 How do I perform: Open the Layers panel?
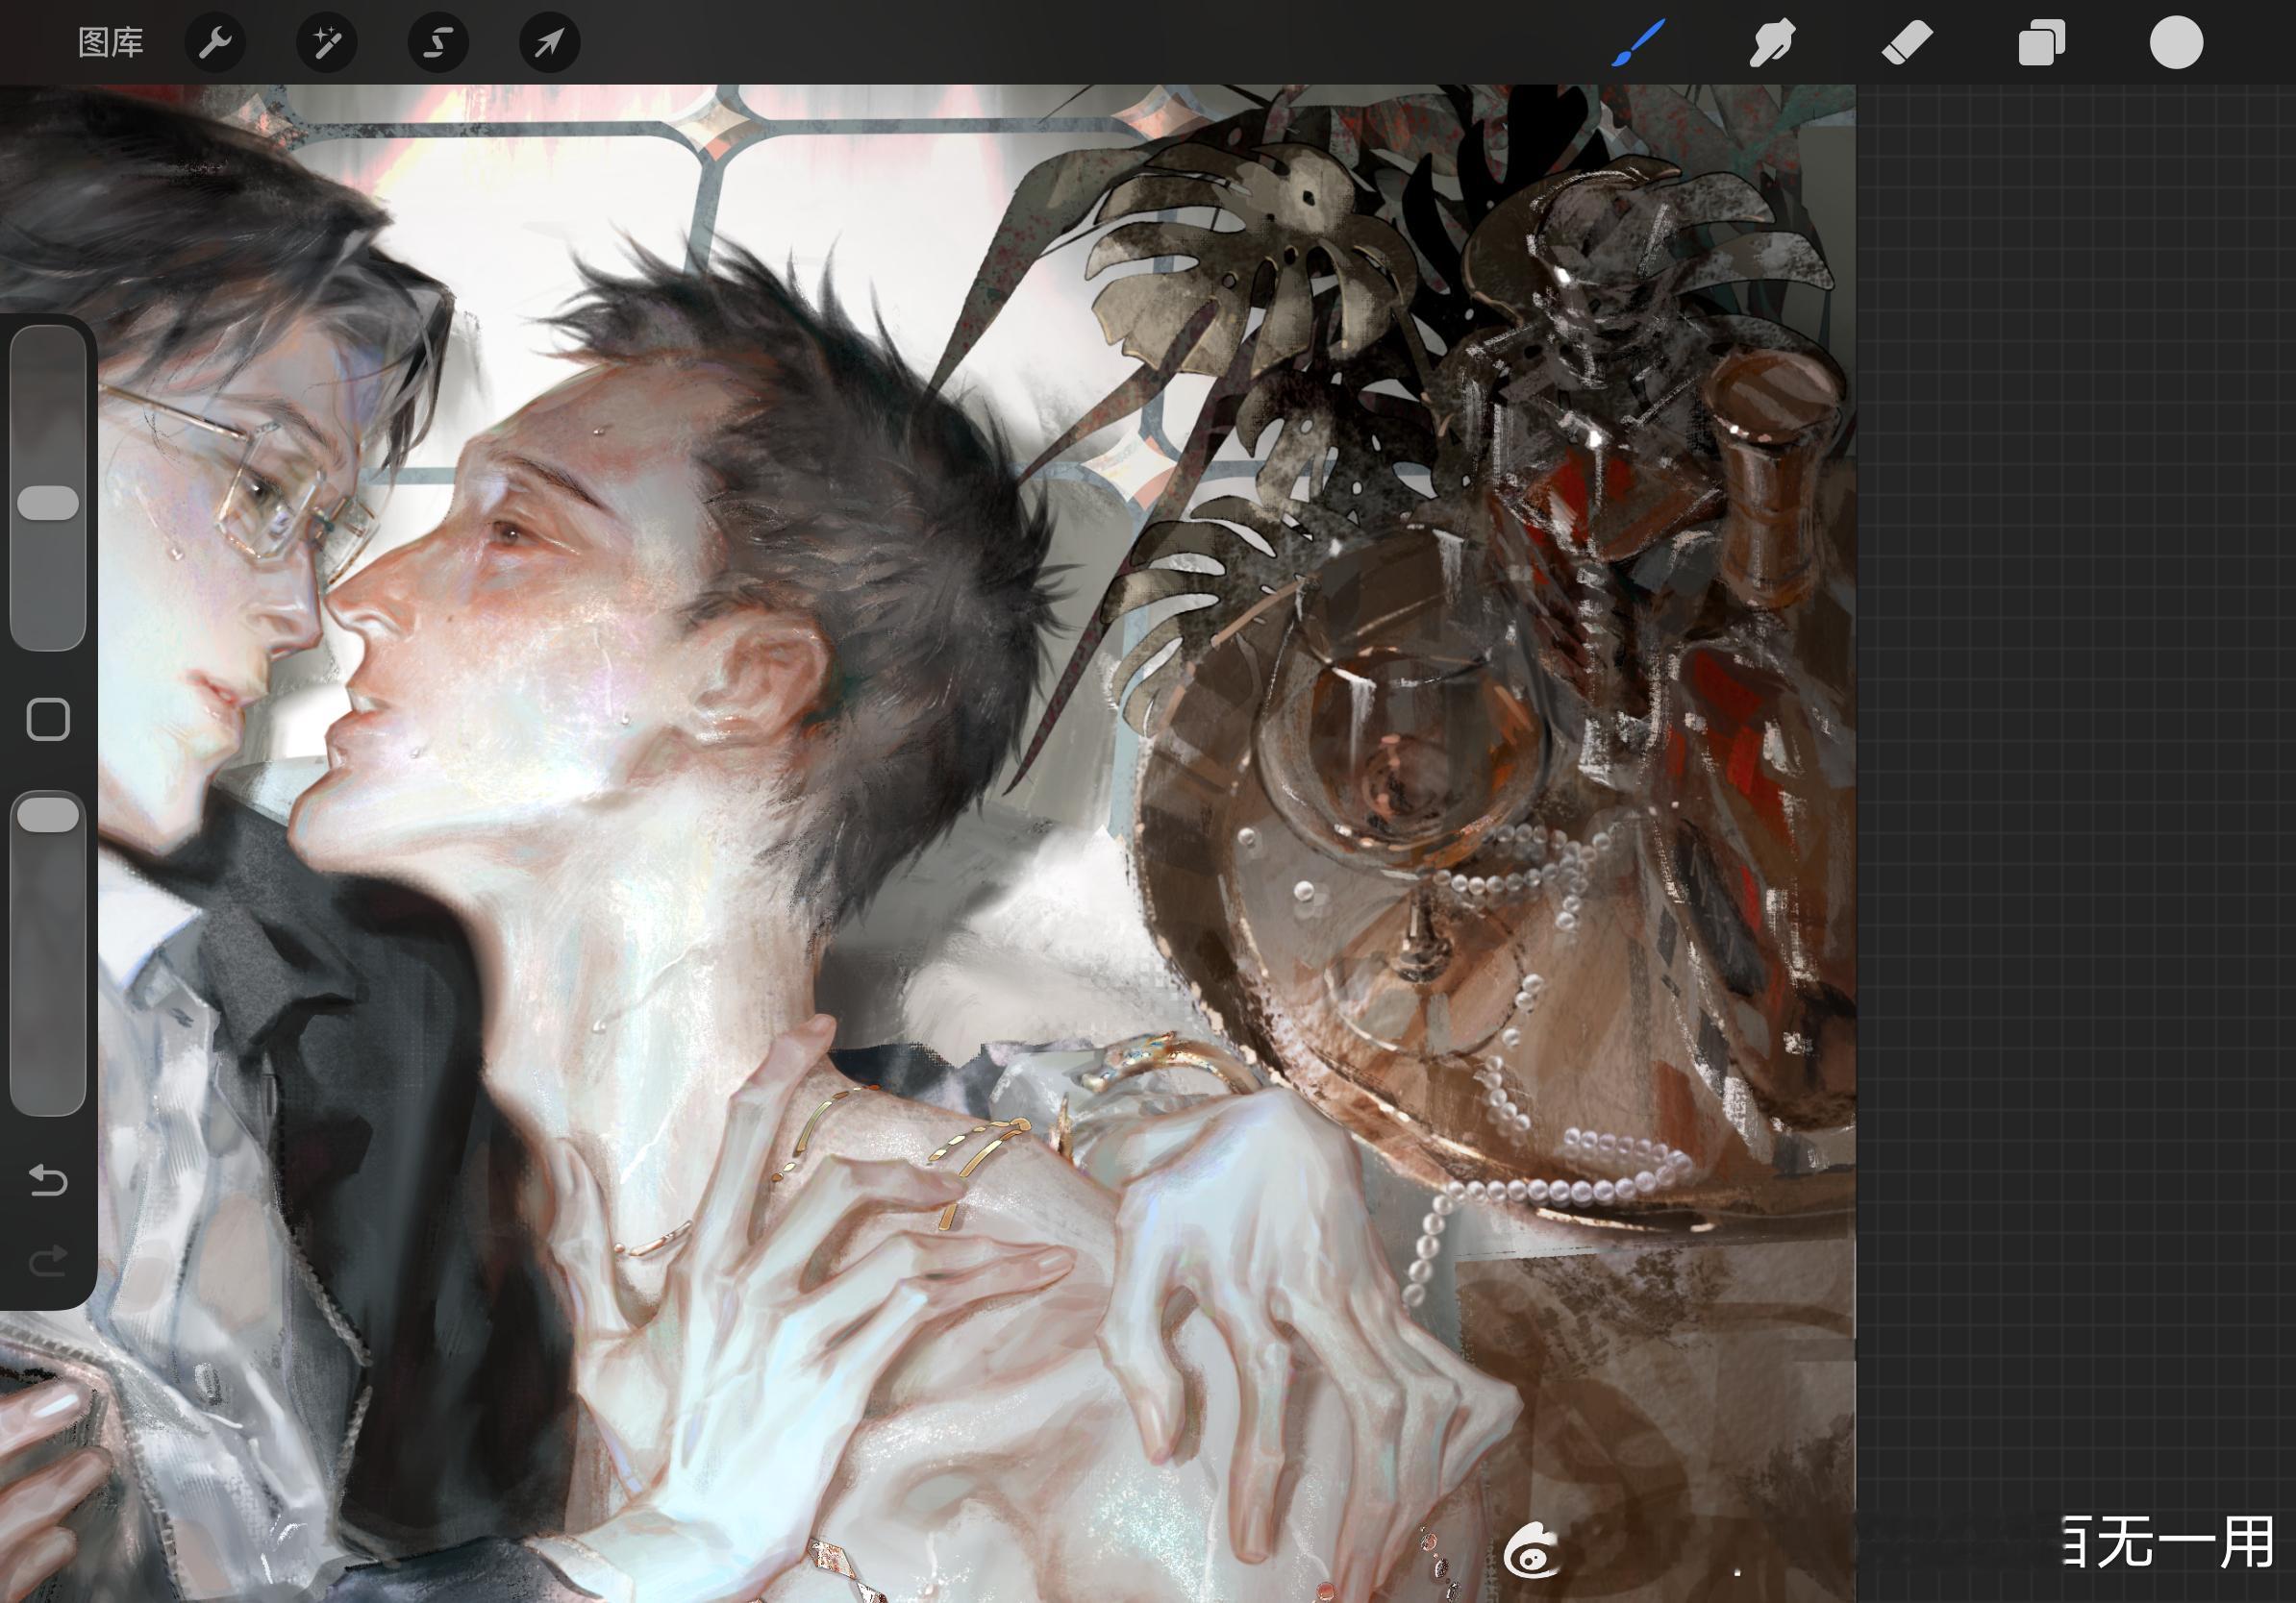pyautogui.click(x=2041, y=43)
